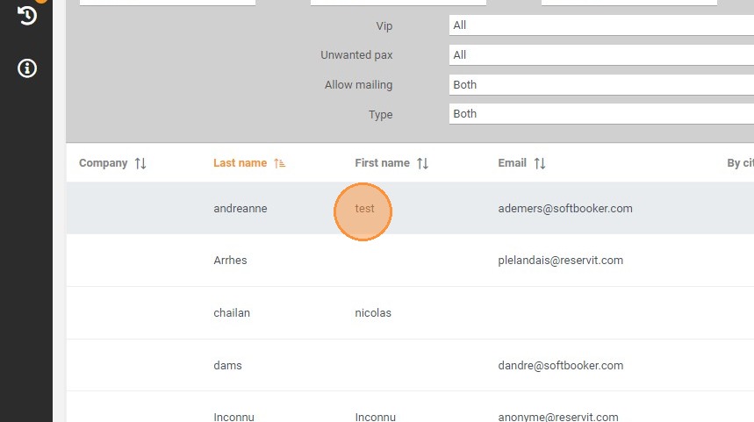Click email plelandais@reservit.com
This screenshot has height=422, width=754.
click(x=560, y=260)
